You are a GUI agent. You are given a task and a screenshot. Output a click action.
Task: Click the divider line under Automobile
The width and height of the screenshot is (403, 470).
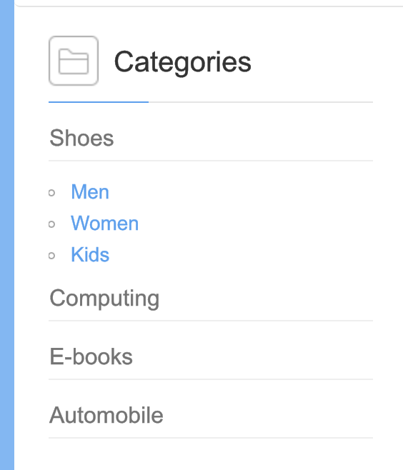tap(211, 438)
